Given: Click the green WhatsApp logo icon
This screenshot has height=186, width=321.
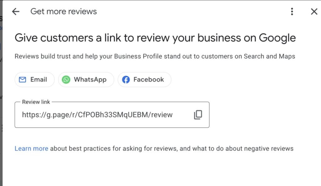Looking at the screenshot, I should point(66,80).
